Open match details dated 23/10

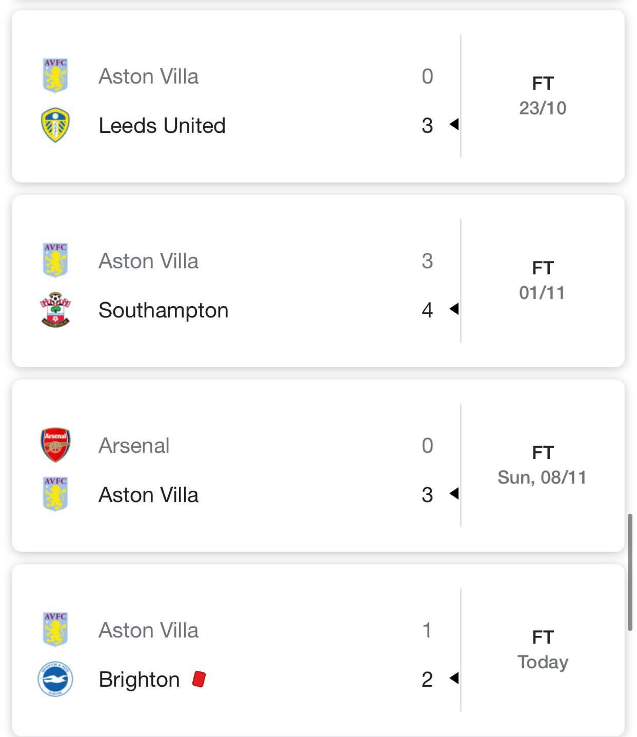click(x=542, y=96)
